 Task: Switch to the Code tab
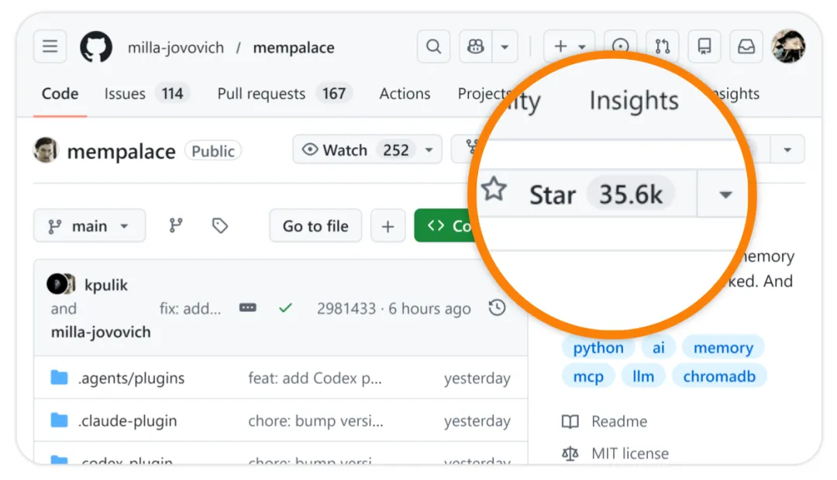(60, 94)
